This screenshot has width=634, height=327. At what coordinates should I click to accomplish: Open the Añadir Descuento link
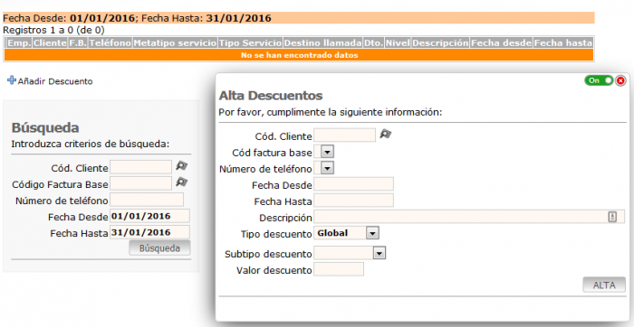(x=55, y=81)
